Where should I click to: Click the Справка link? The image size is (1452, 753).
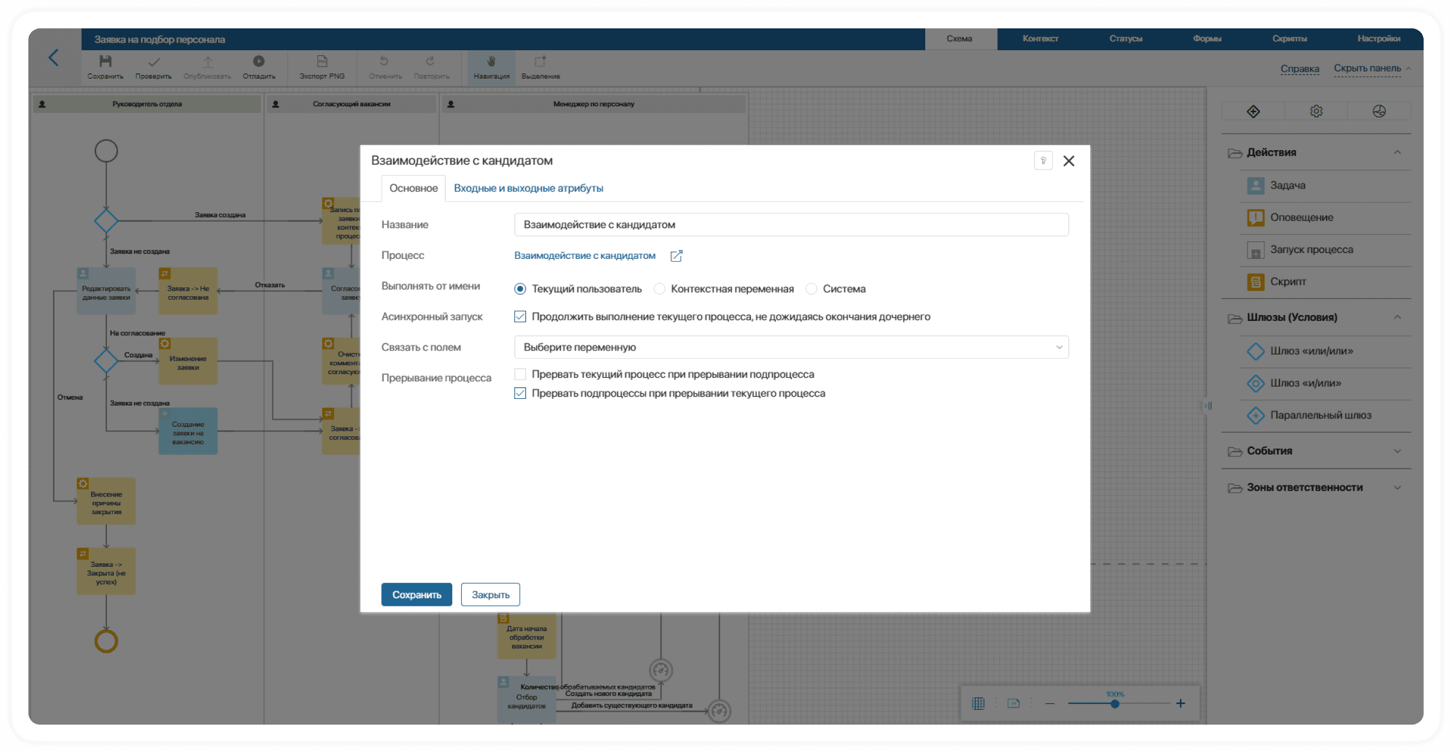(x=1299, y=69)
